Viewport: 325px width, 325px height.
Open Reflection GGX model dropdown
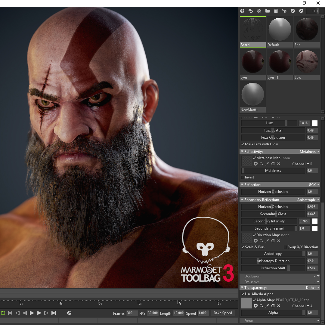coord(314,185)
